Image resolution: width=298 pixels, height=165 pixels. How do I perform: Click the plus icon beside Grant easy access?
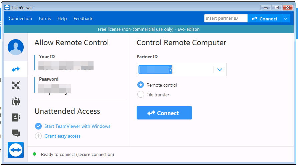[38, 136]
